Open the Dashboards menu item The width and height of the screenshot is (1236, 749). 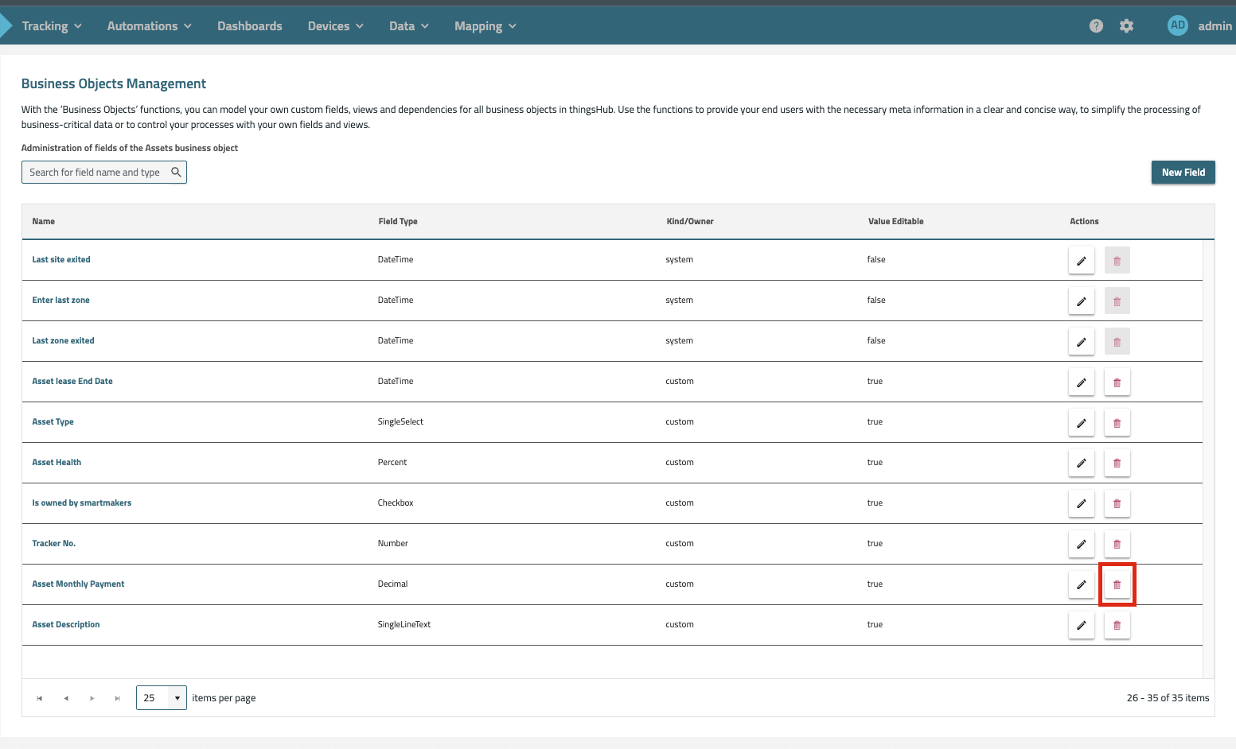coord(249,26)
